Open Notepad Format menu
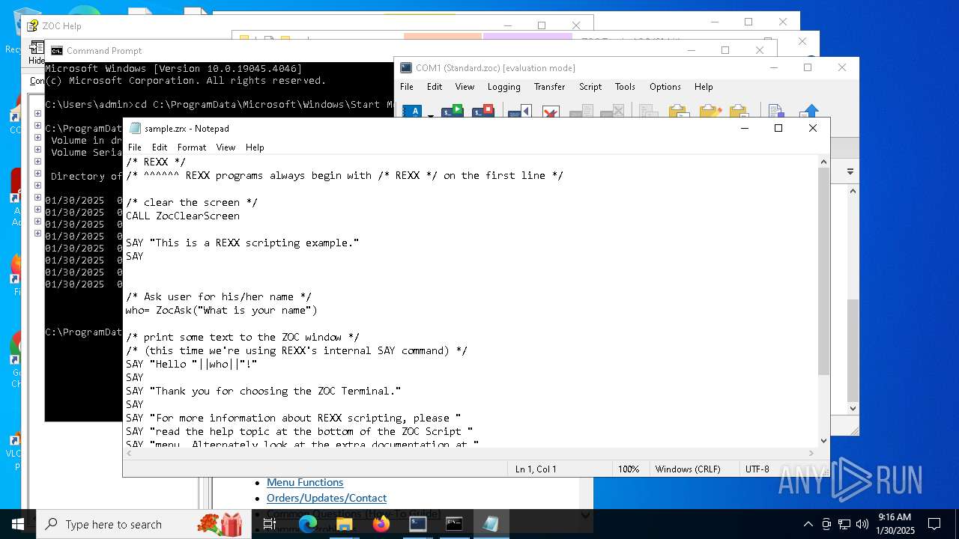This screenshot has height=539, width=959. [x=192, y=147]
